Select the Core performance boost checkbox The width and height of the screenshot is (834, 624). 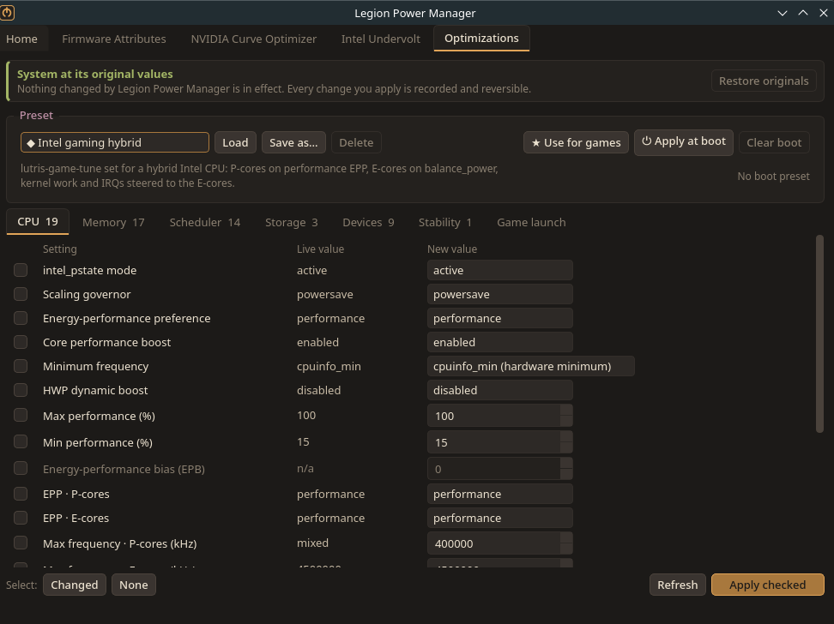point(21,342)
